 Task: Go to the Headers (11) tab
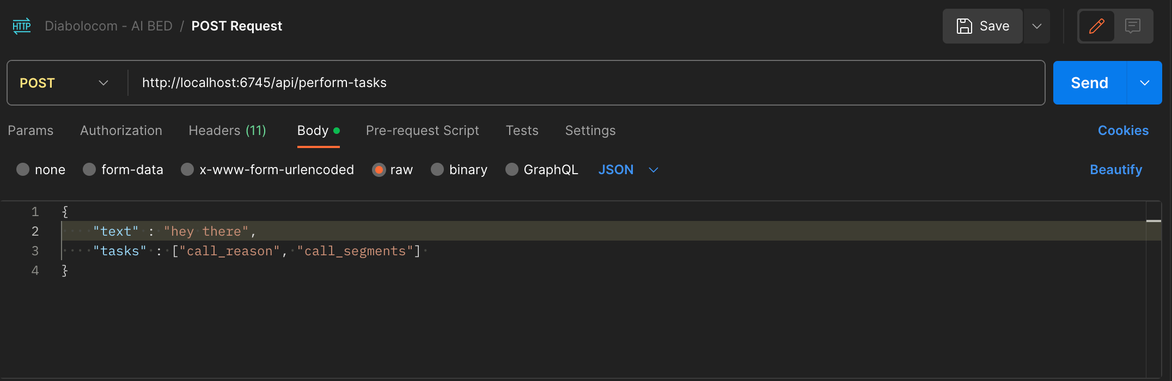click(x=227, y=131)
